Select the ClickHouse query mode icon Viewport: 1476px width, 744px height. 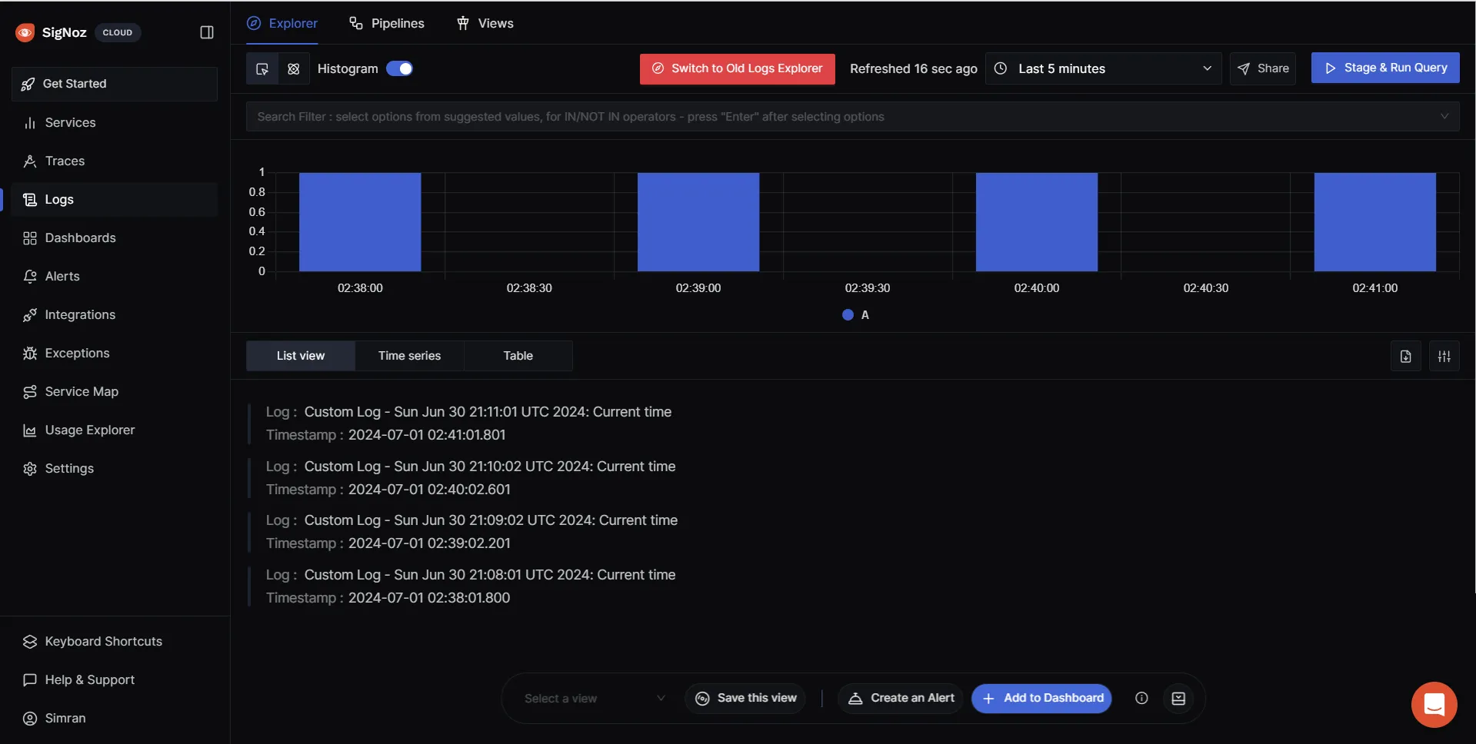tap(294, 69)
